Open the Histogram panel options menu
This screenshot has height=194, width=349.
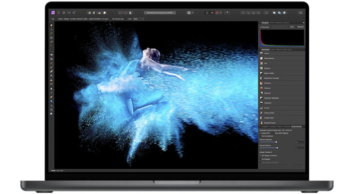pyautogui.click(x=303, y=23)
